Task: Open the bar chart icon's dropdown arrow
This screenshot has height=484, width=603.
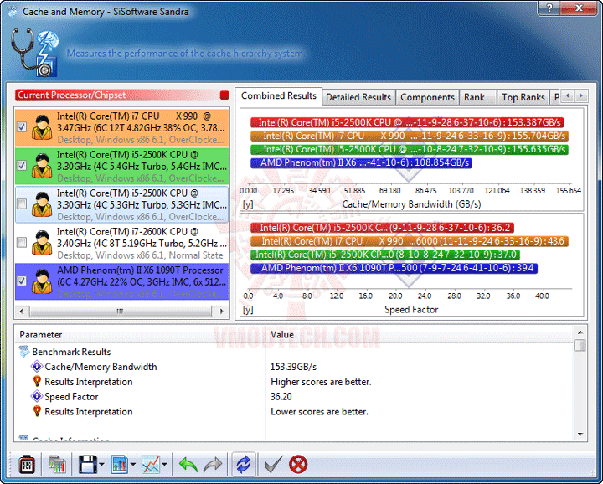Action: coord(133,465)
